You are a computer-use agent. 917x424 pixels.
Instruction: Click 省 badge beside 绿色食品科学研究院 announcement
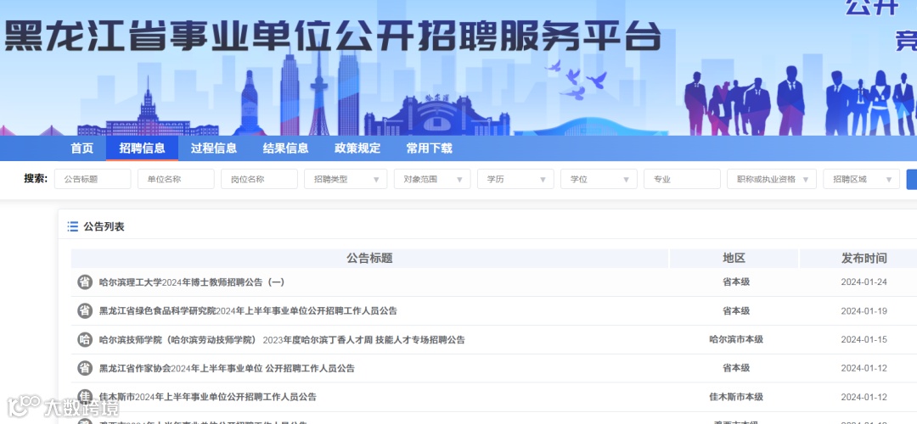[85, 310]
